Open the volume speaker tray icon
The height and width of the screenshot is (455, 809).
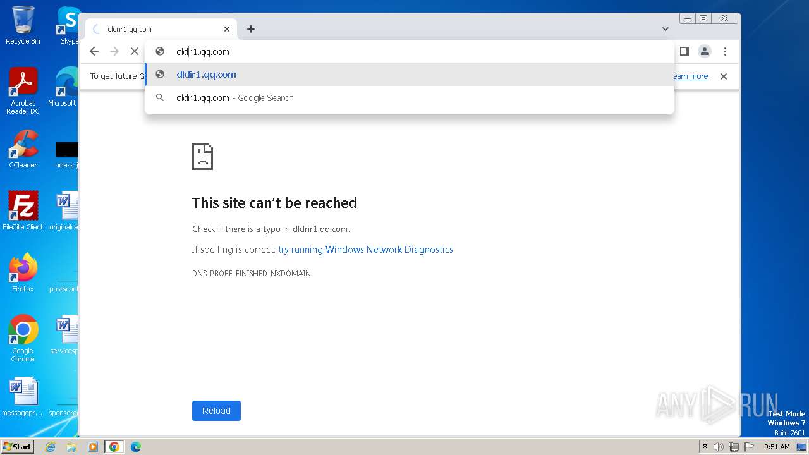[719, 447]
